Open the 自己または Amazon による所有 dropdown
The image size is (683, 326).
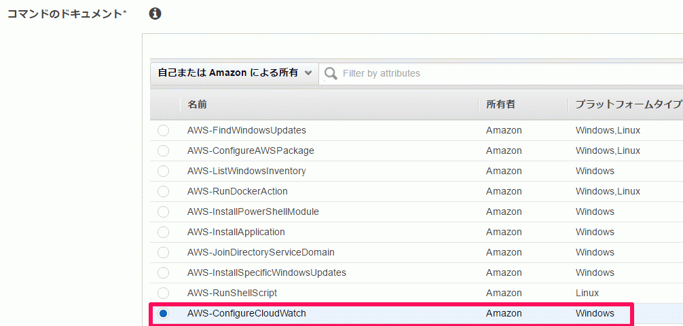(x=235, y=73)
